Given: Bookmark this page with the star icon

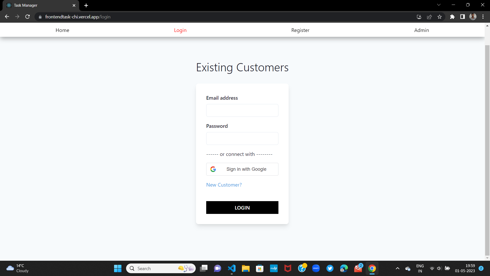Looking at the screenshot, I should 439,17.
